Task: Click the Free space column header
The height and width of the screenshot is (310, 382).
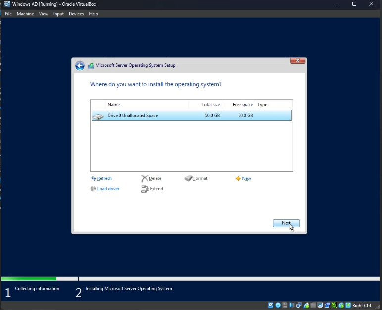Action: (x=239, y=105)
